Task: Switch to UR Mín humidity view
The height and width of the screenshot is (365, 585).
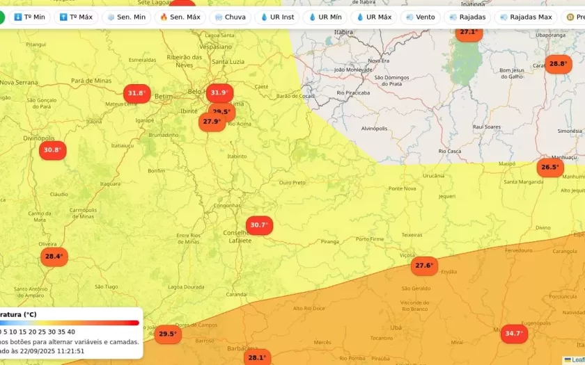Action: [325, 17]
